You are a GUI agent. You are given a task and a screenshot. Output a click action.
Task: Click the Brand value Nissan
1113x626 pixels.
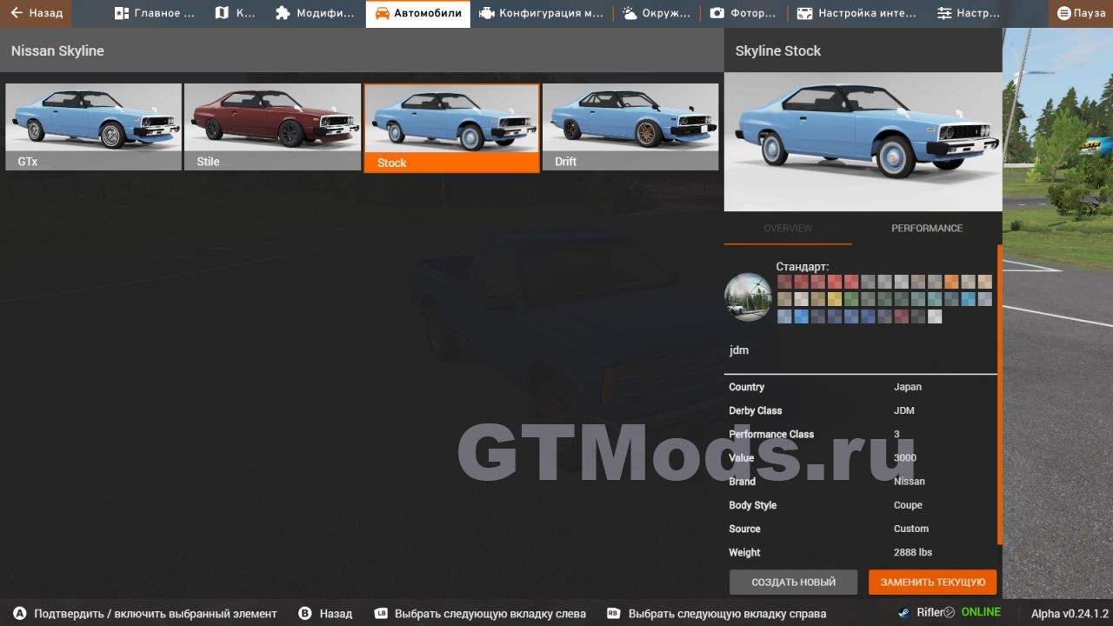(909, 481)
